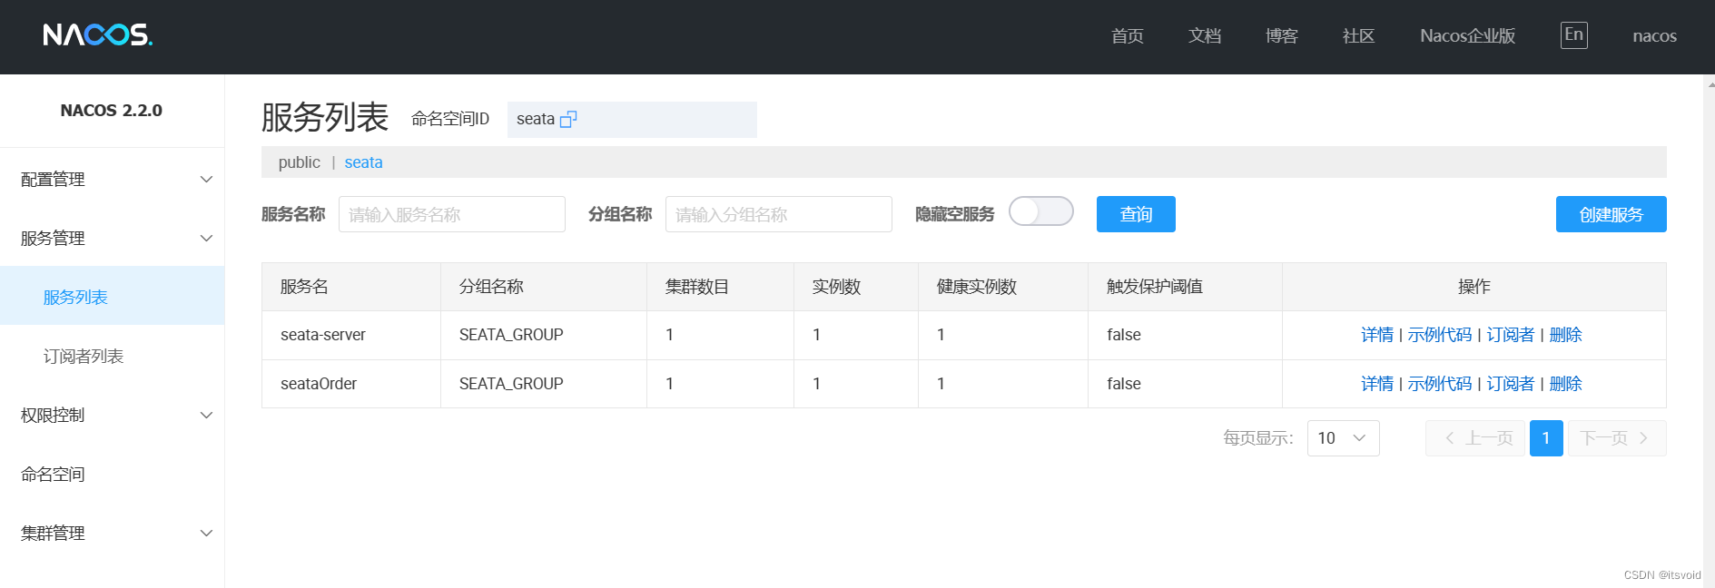Expand the 集群管理 menu chevron
This screenshot has width=1715, height=588.
pyautogui.click(x=206, y=533)
